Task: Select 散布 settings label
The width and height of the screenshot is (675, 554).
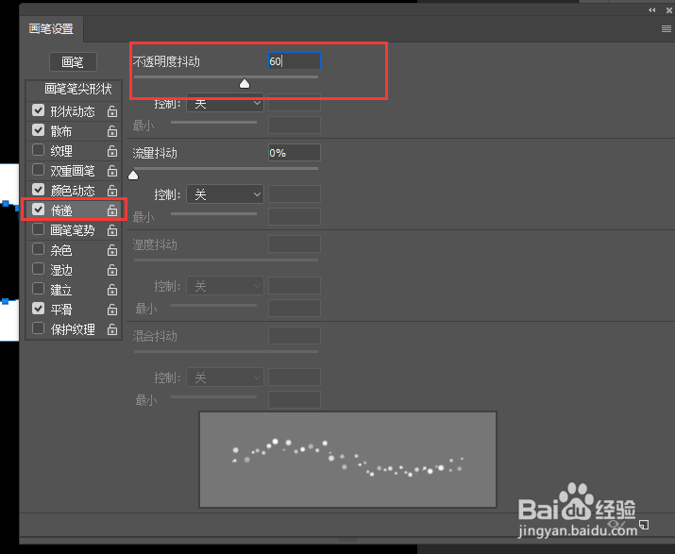Action: click(x=61, y=131)
